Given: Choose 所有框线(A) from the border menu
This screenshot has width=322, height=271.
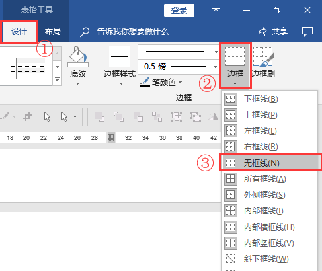Looking at the screenshot, I should (x=270, y=179).
